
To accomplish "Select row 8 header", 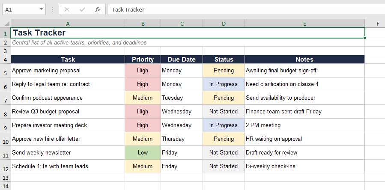I will (x=6, y=111).
